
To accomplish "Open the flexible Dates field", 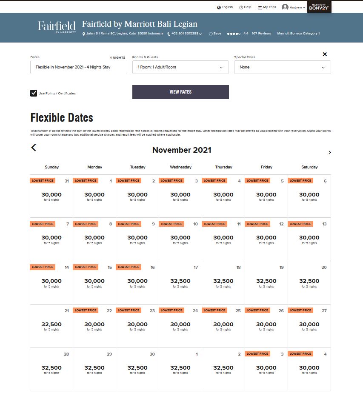I will point(79,67).
